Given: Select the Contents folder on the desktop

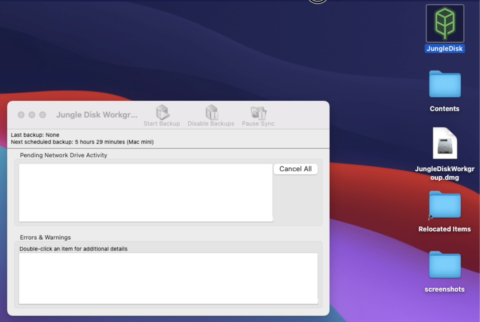Looking at the screenshot, I should click(445, 84).
